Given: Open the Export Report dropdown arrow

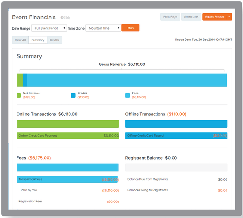Looking at the screenshot, I should tap(229, 17).
